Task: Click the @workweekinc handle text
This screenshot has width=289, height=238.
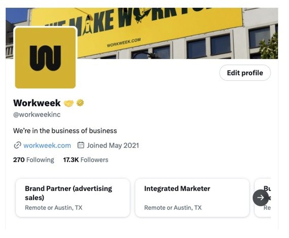Action: click(x=37, y=114)
